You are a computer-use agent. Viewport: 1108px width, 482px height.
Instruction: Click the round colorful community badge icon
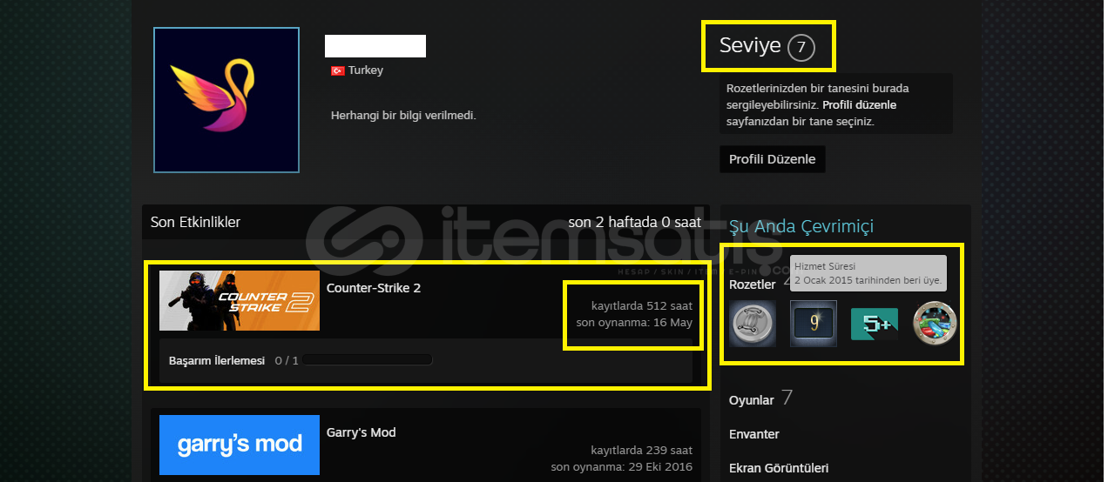[935, 324]
